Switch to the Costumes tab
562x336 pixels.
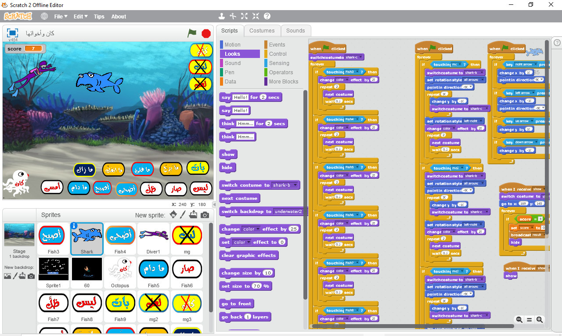point(262,31)
